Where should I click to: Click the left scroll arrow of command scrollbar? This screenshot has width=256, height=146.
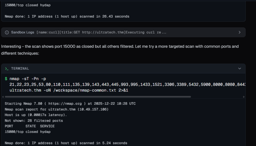3,96
